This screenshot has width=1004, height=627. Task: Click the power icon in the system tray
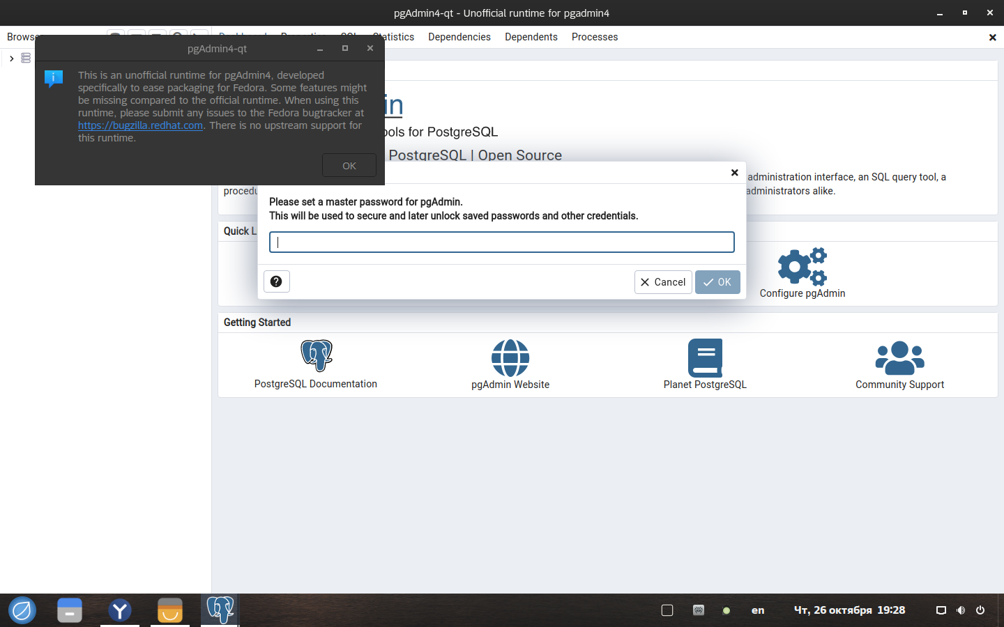(x=980, y=610)
